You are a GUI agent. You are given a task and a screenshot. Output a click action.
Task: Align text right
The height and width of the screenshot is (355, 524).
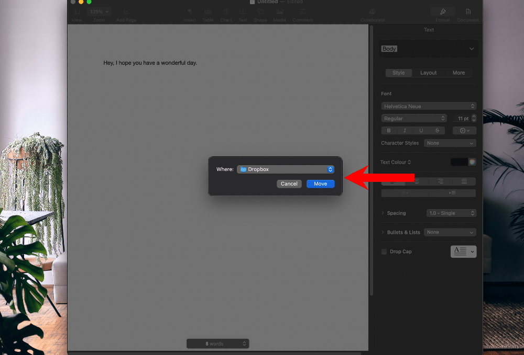point(441,181)
